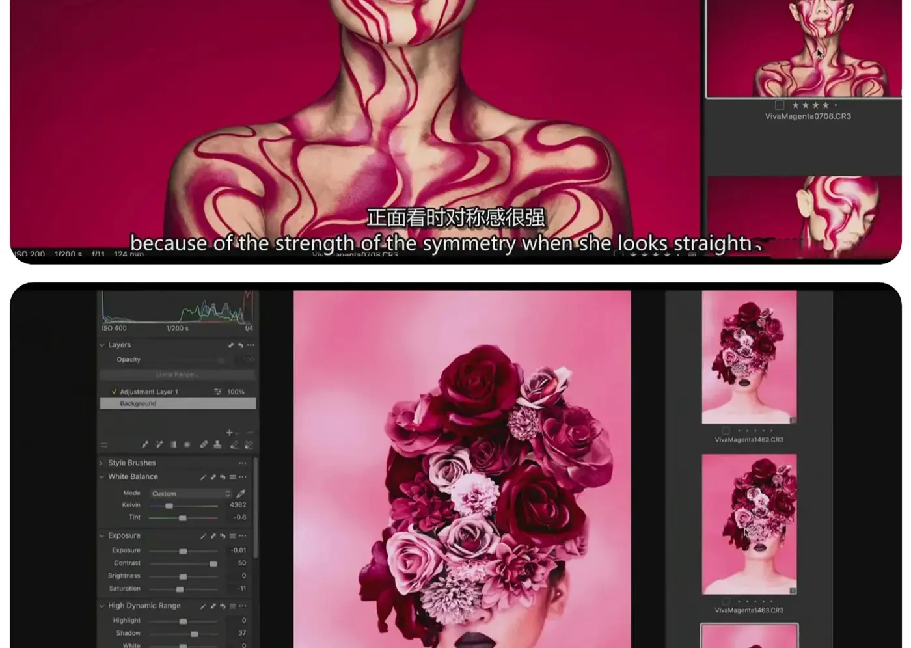Click the Luma Range button
Image resolution: width=911 pixels, height=648 pixels.
tap(177, 375)
